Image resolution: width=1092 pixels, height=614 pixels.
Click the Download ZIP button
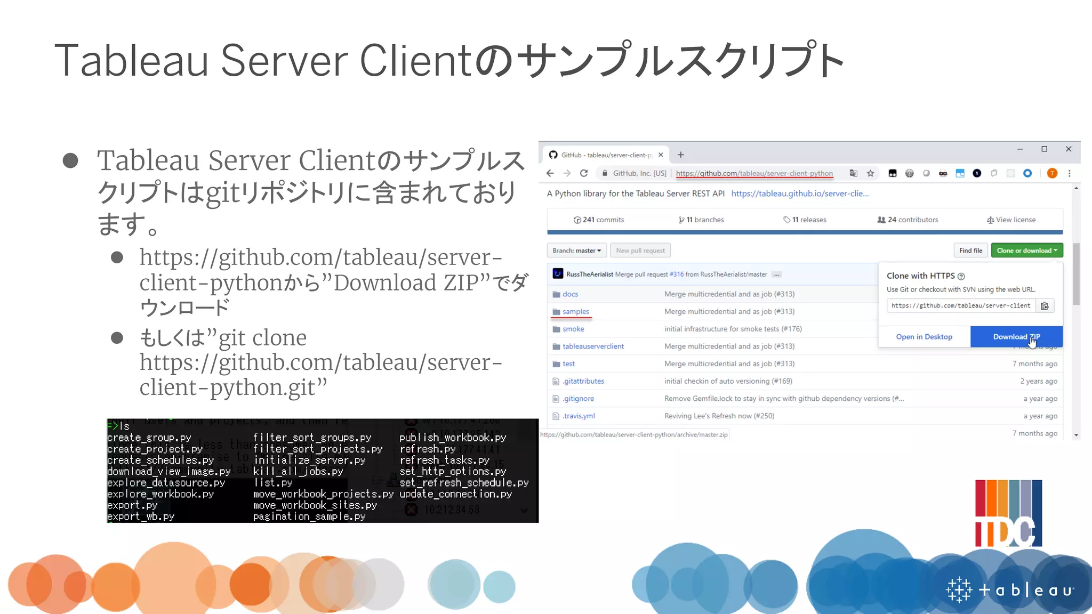click(1016, 337)
